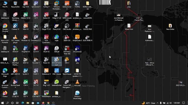188x105 pixels.
Task: Select the ELECTRIBE-R shortcut
Action: pyautogui.click(x=88, y=38)
